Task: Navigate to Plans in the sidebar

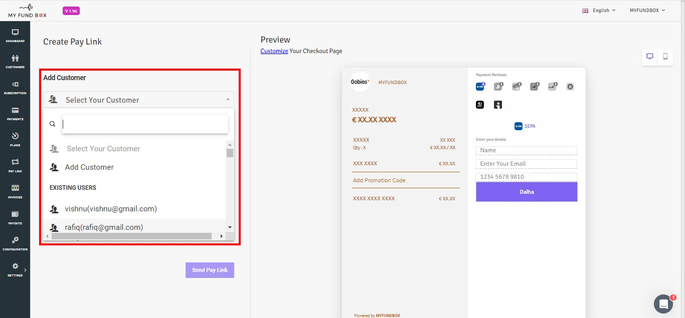Action: [x=15, y=140]
